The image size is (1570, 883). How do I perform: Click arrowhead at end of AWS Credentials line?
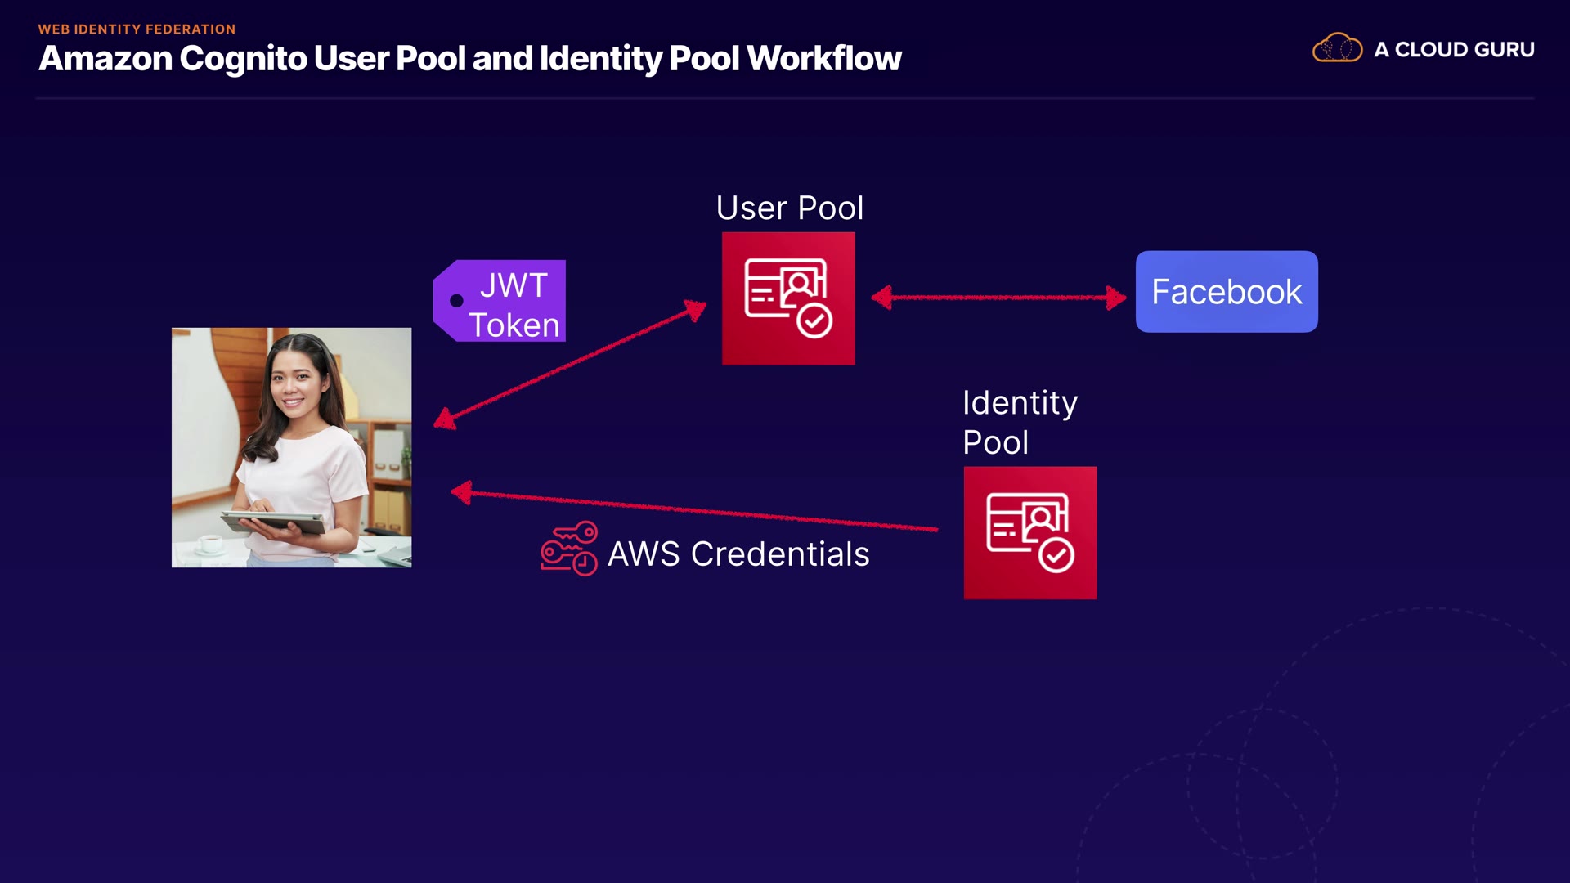(462, 492)
